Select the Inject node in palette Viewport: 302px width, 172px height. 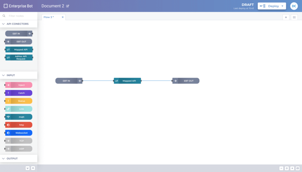click(x=19, y=85)
